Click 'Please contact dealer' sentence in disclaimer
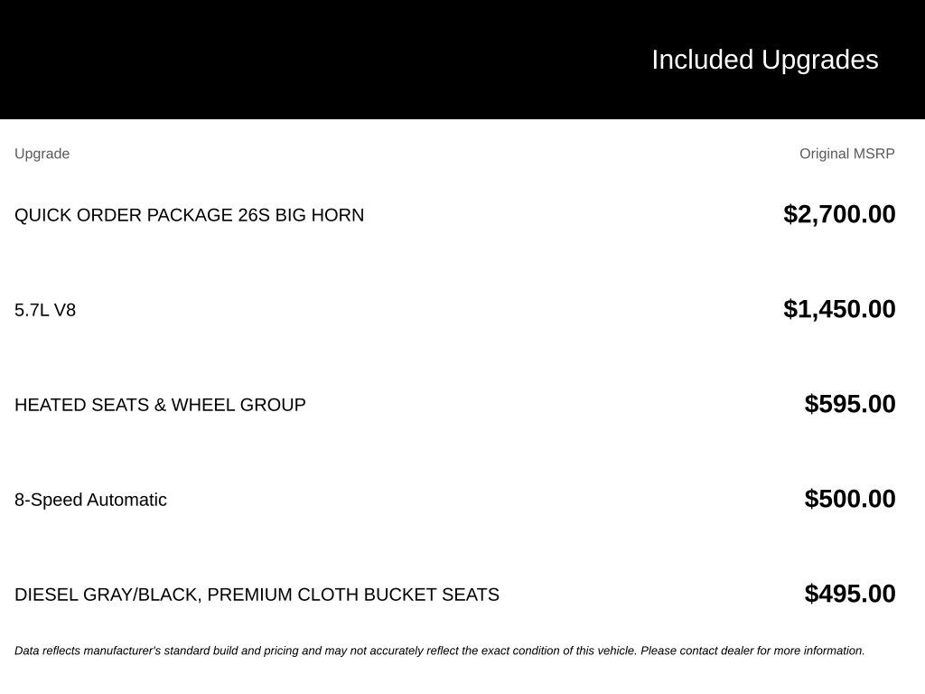The height and width of the screenshot is (694, 925). click(752, 651)
